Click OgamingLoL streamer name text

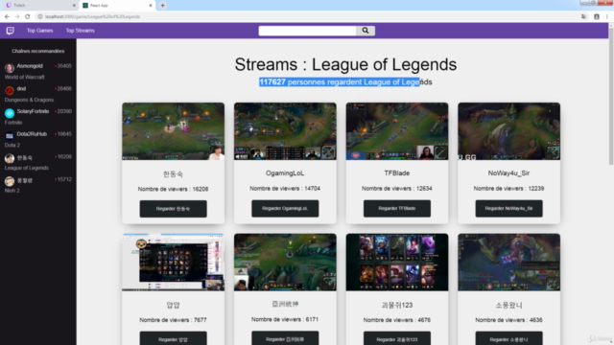pos(285,173)
